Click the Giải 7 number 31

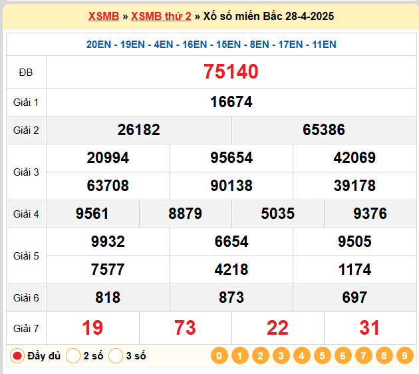coord(370,328)
